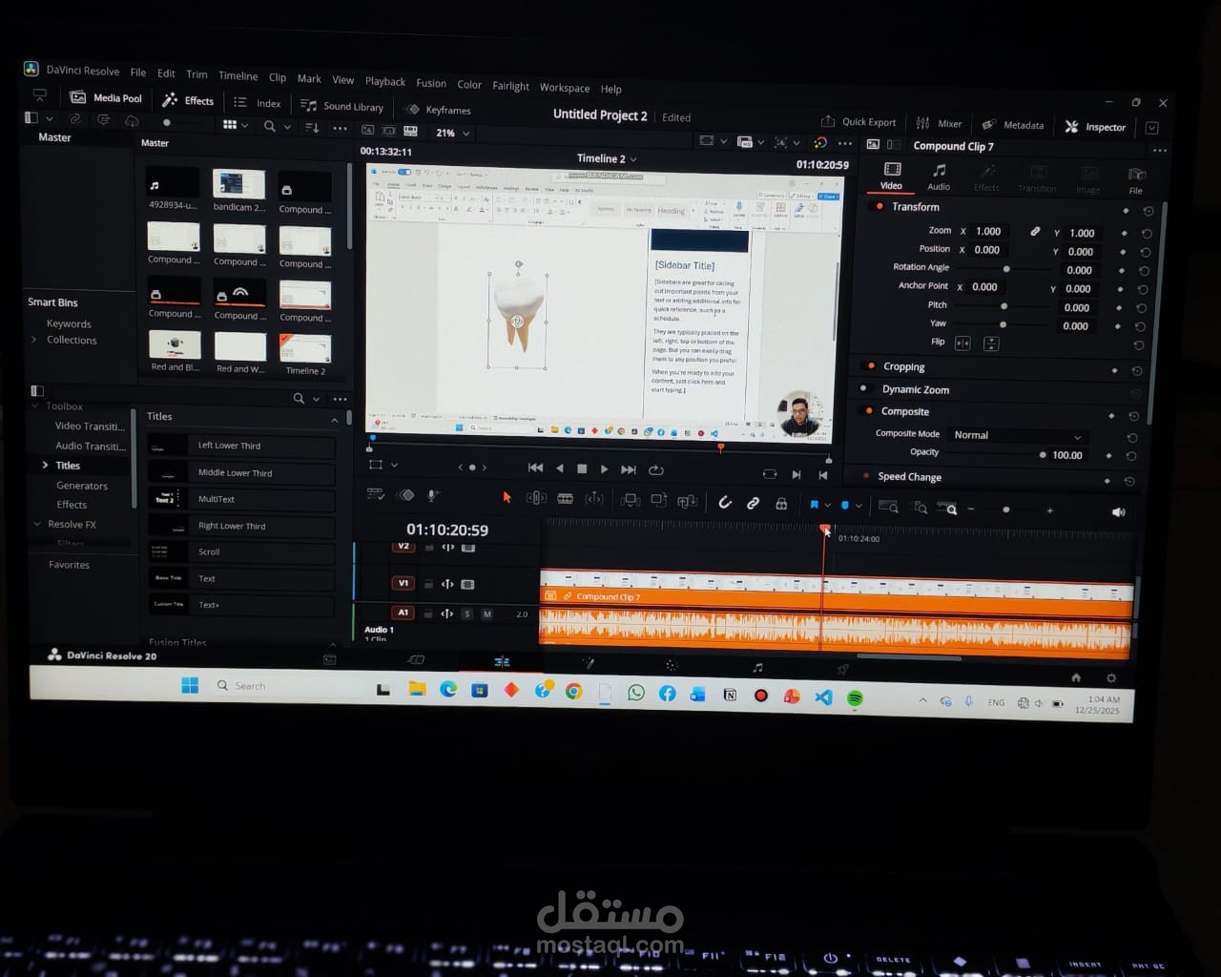Jump to the previous clip button

535,468
